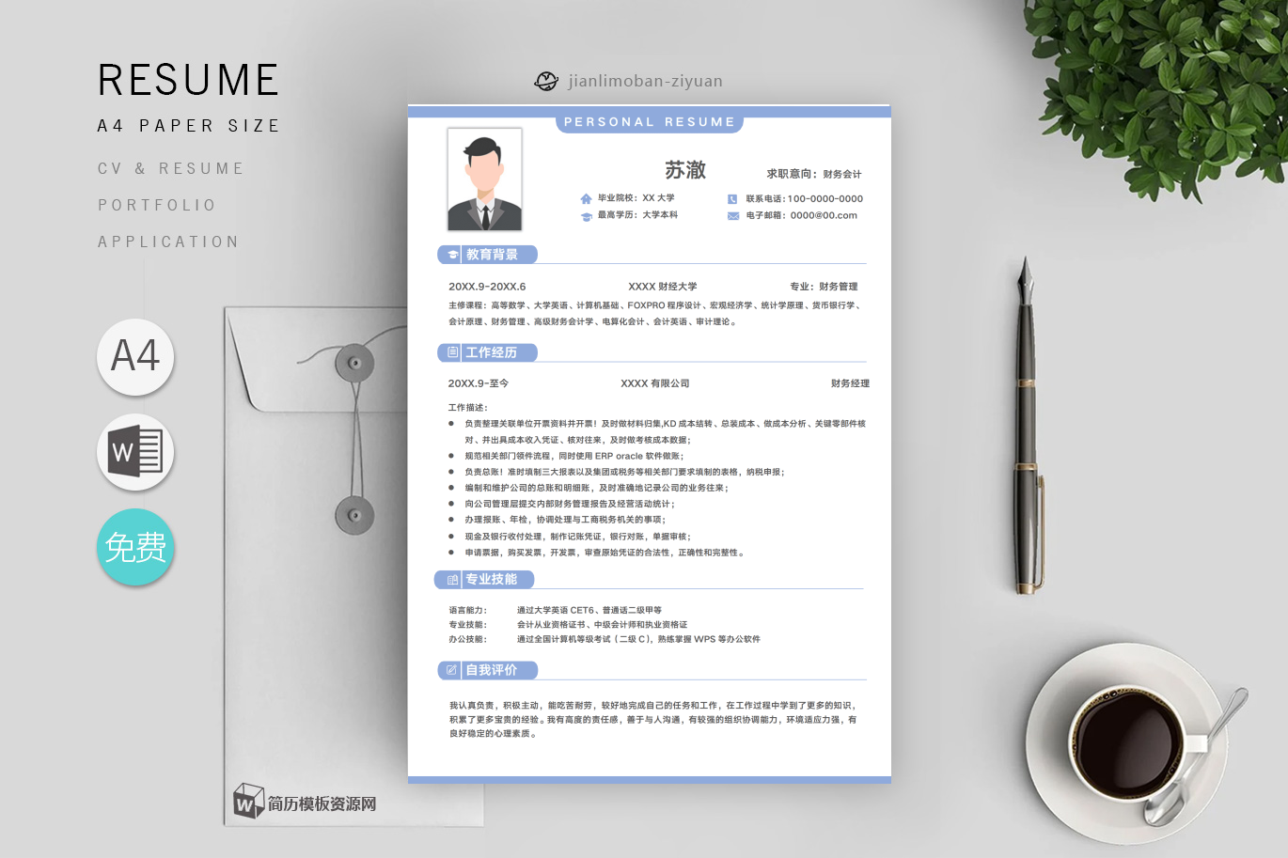Click the resume avatar photo
This screenshot has width=1288, height=858.
pyautogui.click(x=484, y=179)
